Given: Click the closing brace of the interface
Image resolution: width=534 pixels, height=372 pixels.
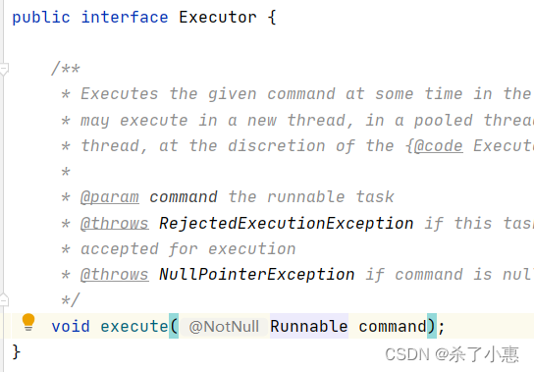Looking at the screenshot, I should click(x=17, y=351).
